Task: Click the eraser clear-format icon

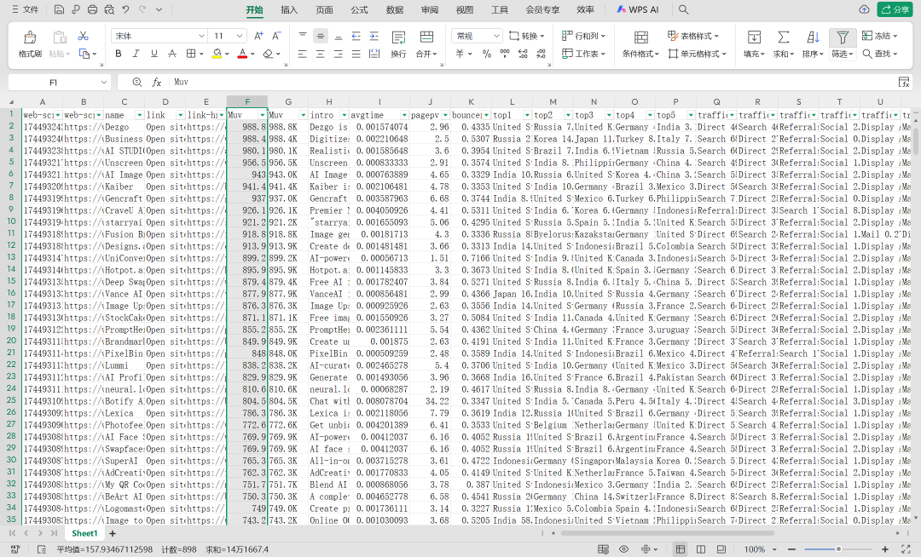Action: pos(268,54)
